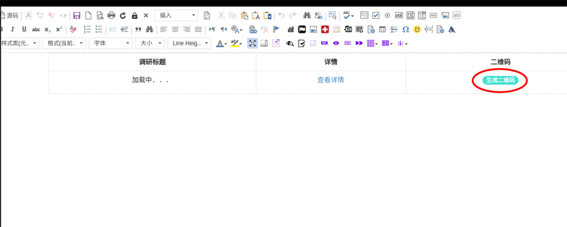Open Find with first-row binoculars icon
Screen dimensions: 567x227
[307, 16]
